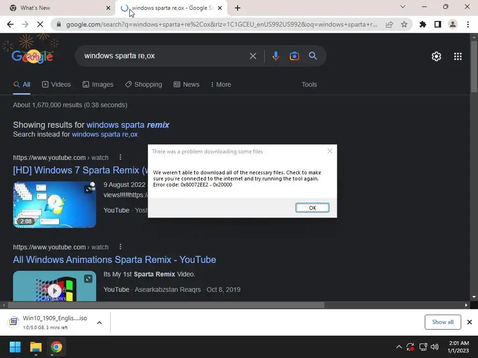Click the magnifier search button
The width and height of the screenshot is (478, 358).
(313, 56)
